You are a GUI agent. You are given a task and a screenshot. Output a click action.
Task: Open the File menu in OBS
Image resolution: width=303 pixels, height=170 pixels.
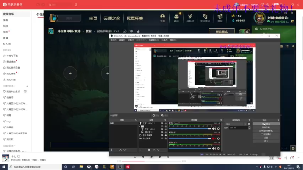pos(113,40)
